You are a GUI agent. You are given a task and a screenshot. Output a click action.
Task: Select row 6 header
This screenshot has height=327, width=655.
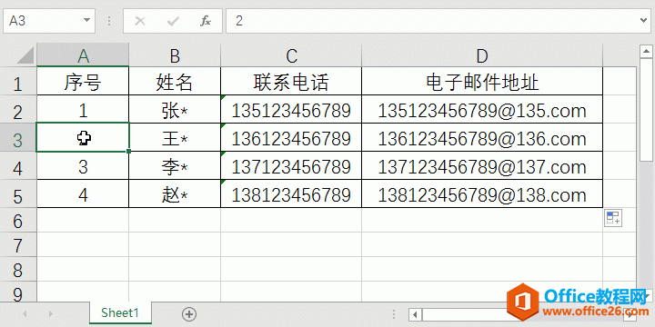click(18, 221)
